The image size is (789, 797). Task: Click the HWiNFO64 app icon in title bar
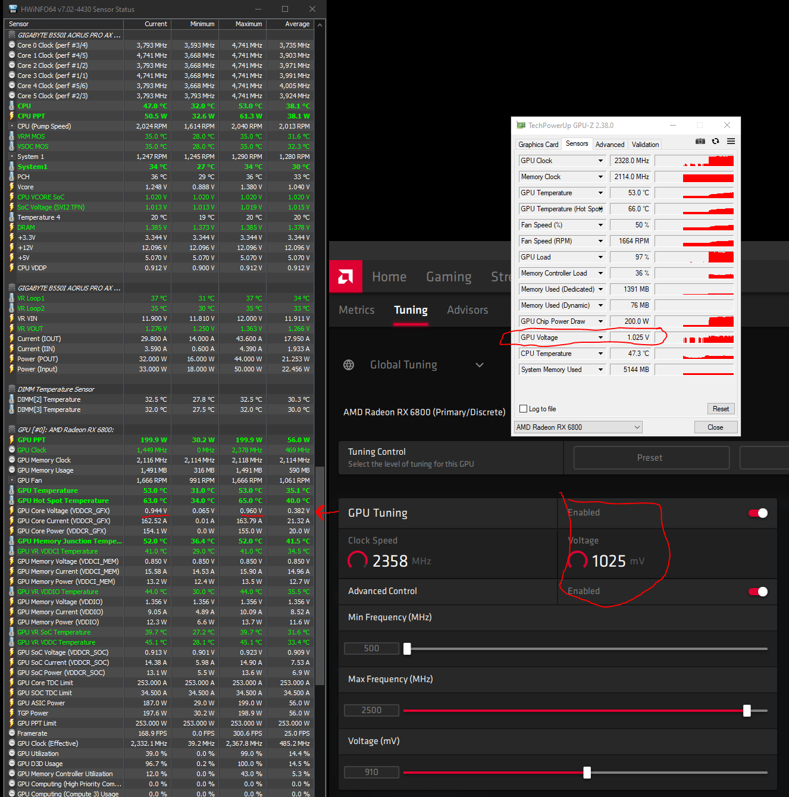[x=12, y=9]
